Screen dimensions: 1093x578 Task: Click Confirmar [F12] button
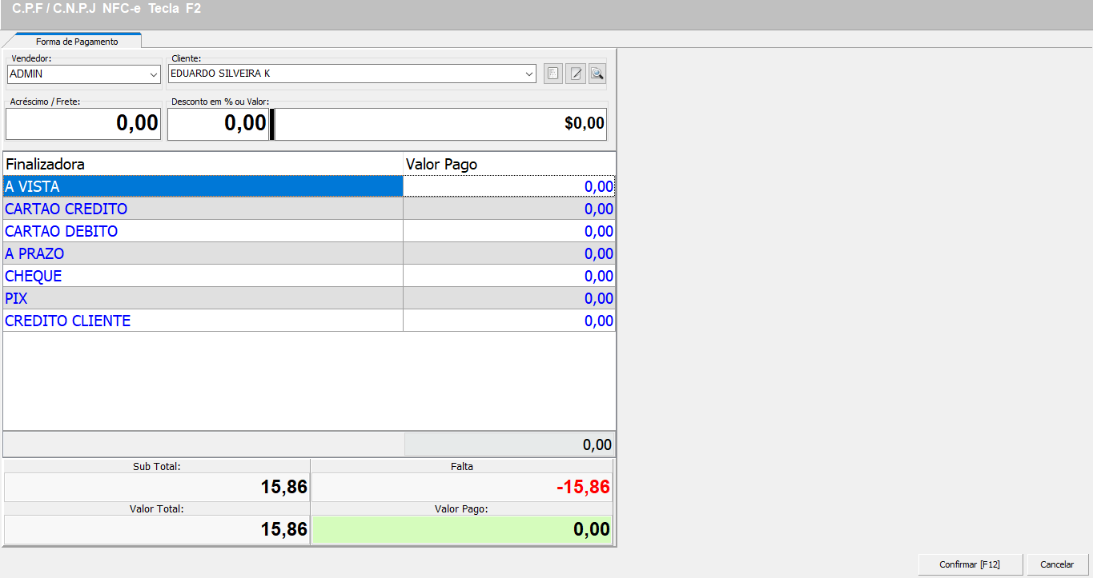tap(970, 564)
